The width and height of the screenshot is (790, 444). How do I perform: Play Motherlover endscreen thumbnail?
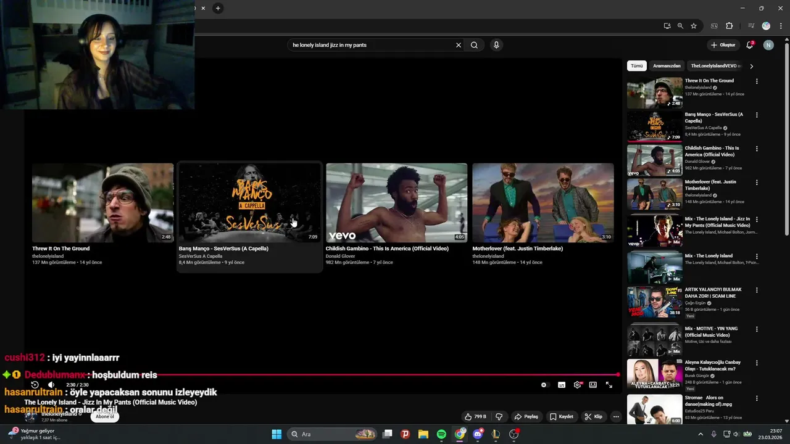pos(543,203)
